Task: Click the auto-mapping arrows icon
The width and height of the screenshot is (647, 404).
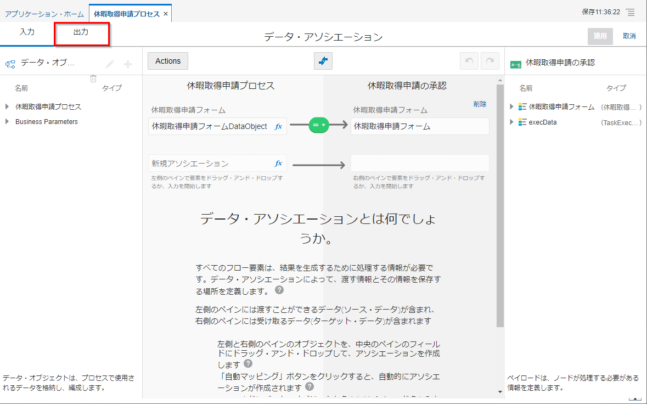Action: 323,61
